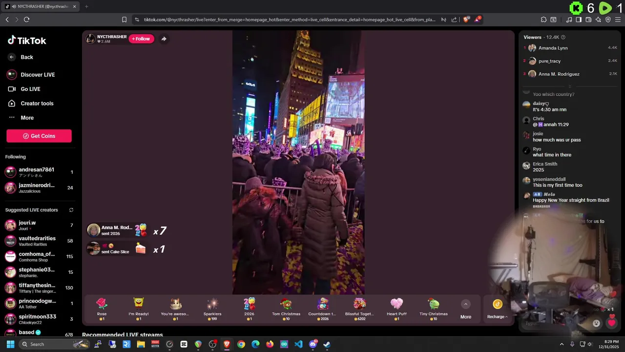
Task: Tap the heart like button
Action: (x=612, y=323)
